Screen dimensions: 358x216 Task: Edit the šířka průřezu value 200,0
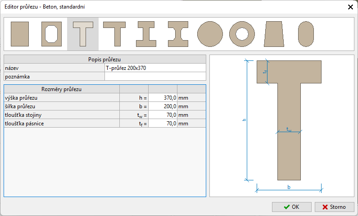tap(163, 106)
